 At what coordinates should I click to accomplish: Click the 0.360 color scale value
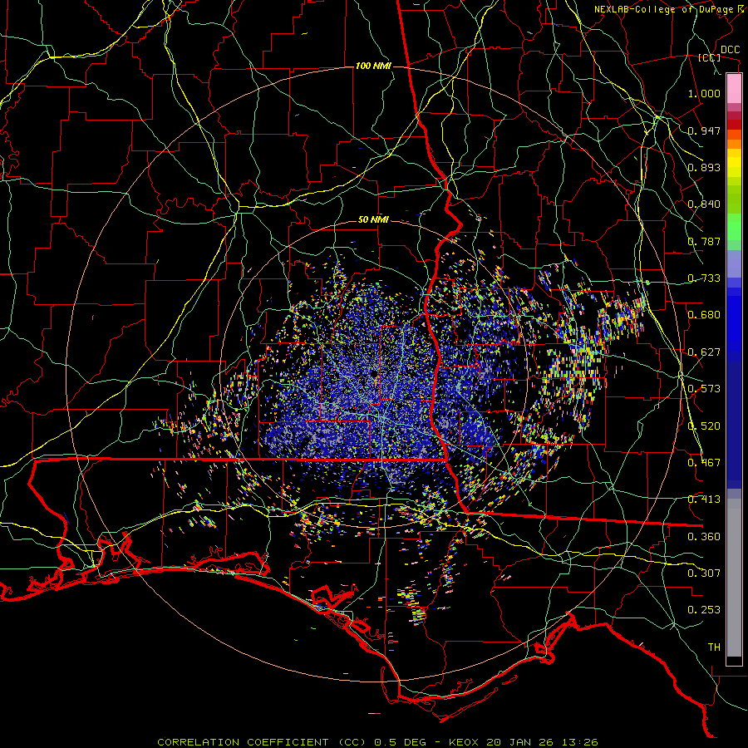point(704,537)
